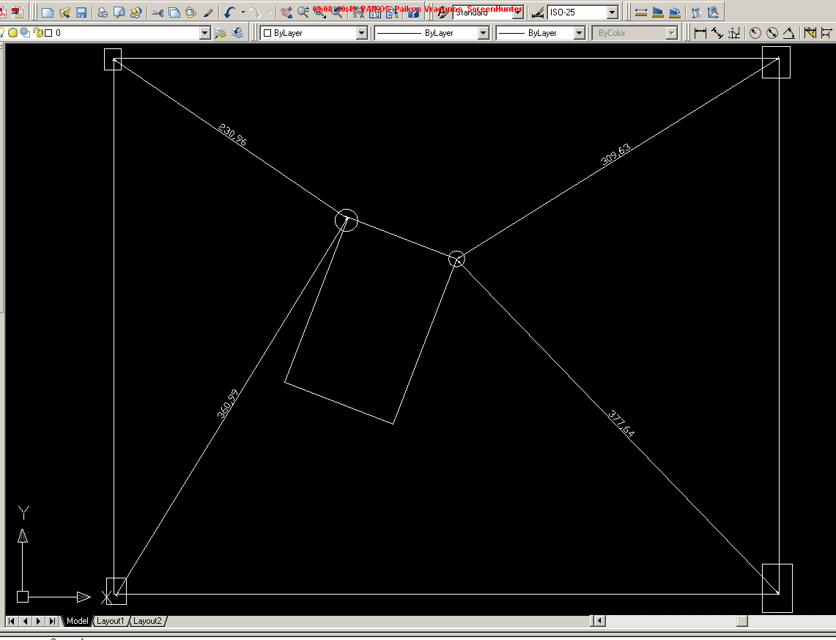Click the Linear Dimension tool icon
This screenshot has height=640, width=836.
click(x=700, y=33)
